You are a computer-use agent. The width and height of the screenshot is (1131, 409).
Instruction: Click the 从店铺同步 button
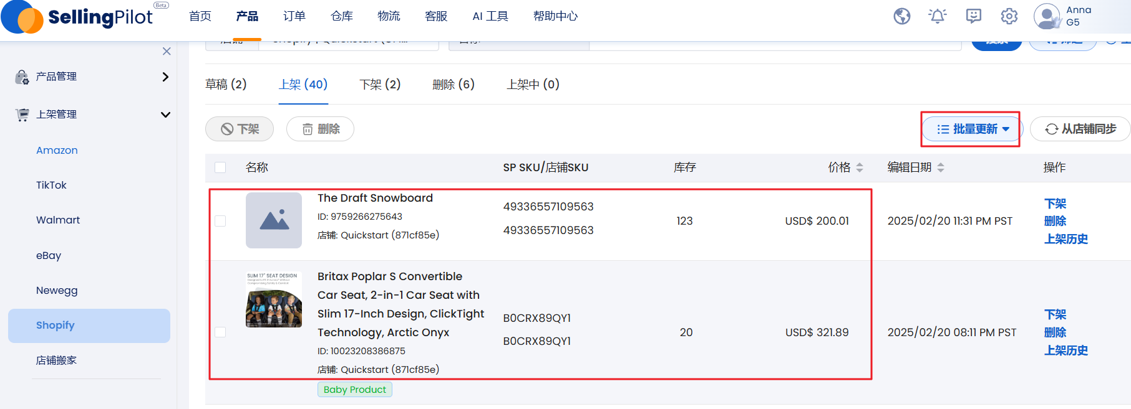coord(1080,129)
